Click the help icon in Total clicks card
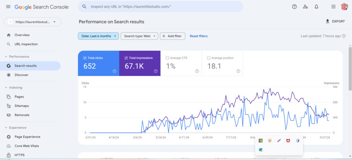Screen dimensions: 352x160 coord(114,71)
